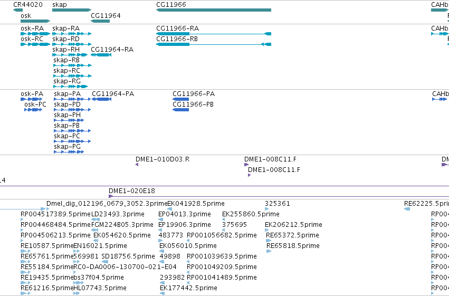Click the 325361 feature label
The width and height of the screenshot is (449, 296).
pyautogui.click(x=277, y=204)
